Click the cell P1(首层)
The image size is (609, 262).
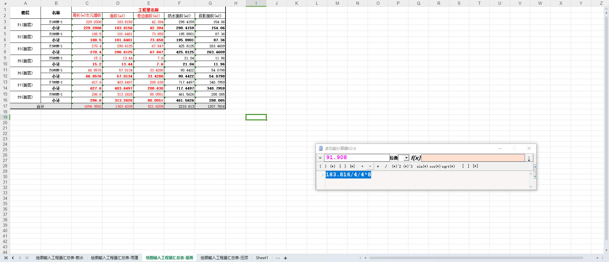25,25
